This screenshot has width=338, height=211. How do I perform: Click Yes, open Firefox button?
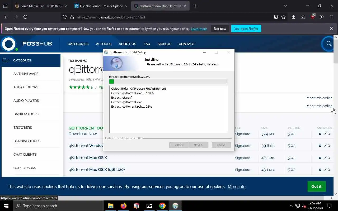pyautogui.click(x=246, y=28)
